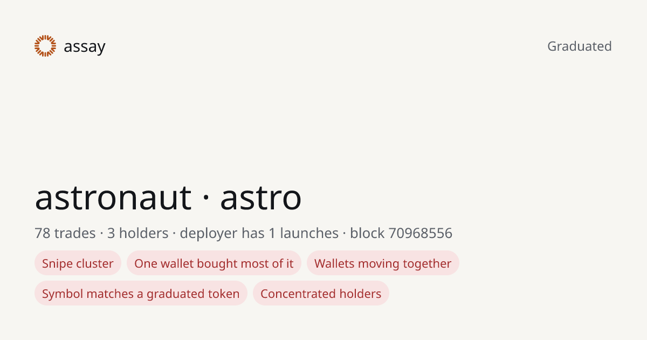Image resolution: width=647 pixels, height=340 pixels.
Task: Click the 78 trades stat
Action: (65, 233)
